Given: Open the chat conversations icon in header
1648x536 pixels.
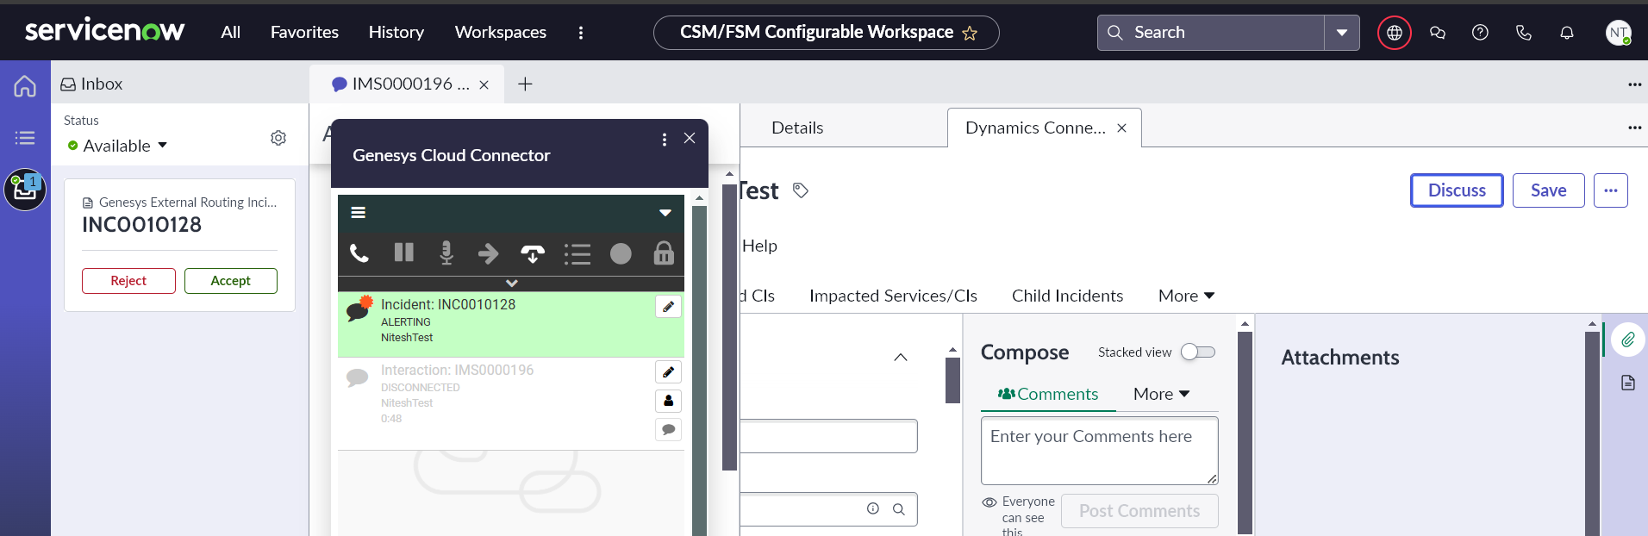Looking at the screenshot, I should coord(1438,33).
